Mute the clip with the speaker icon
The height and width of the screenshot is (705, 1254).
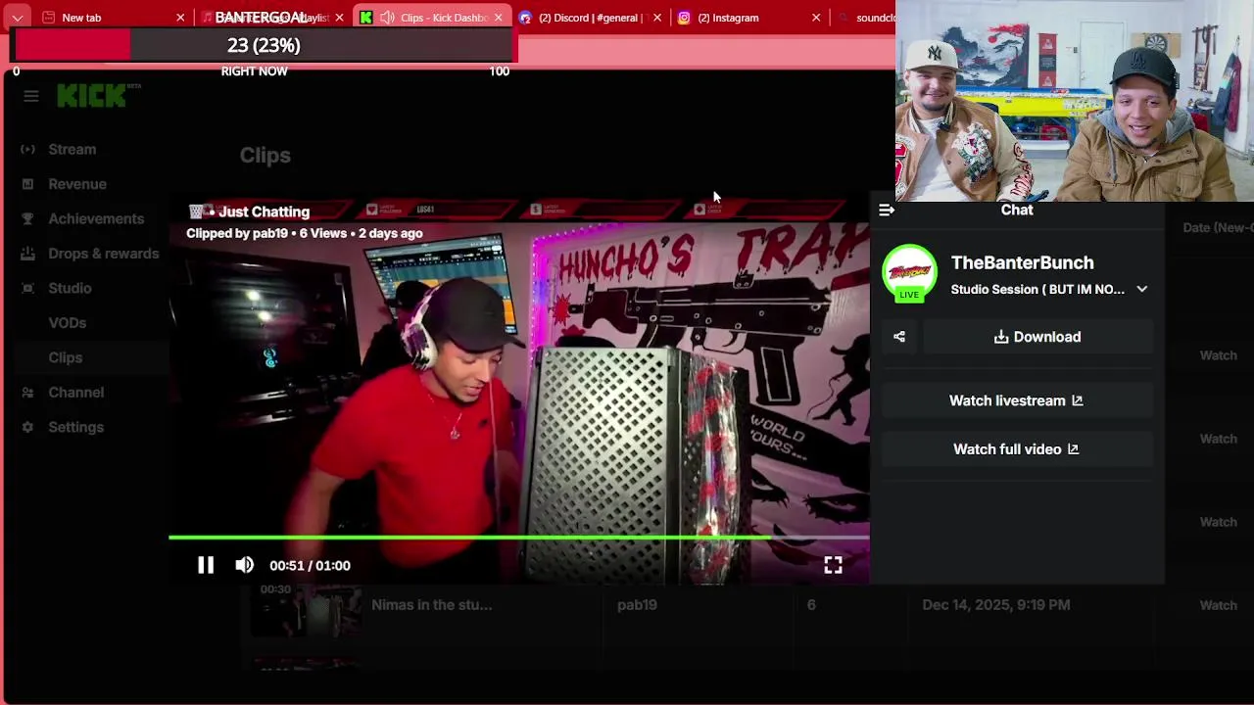click(x=244, y=565)
